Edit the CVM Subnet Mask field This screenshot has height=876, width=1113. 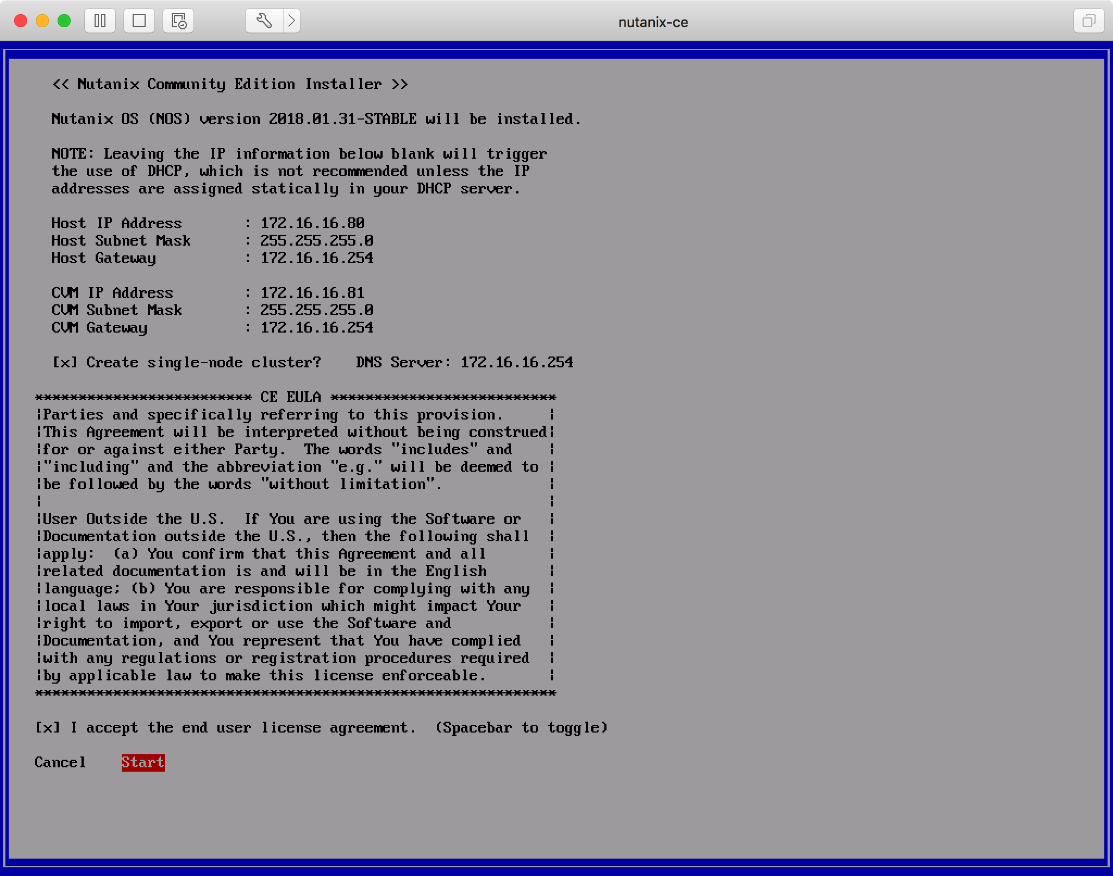(316, 310)
